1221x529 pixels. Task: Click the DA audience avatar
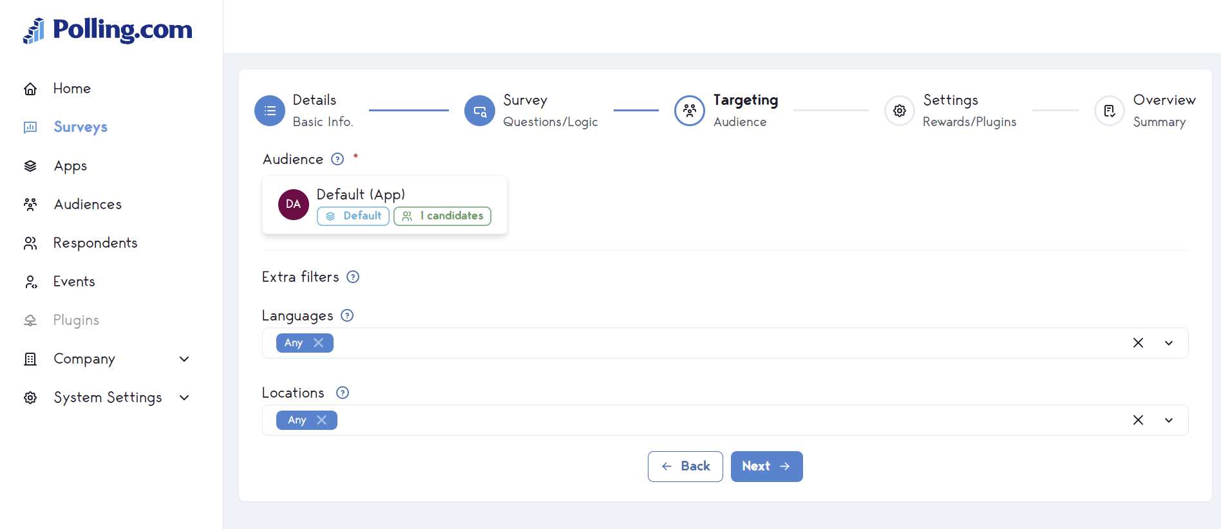tap(294, 205)
